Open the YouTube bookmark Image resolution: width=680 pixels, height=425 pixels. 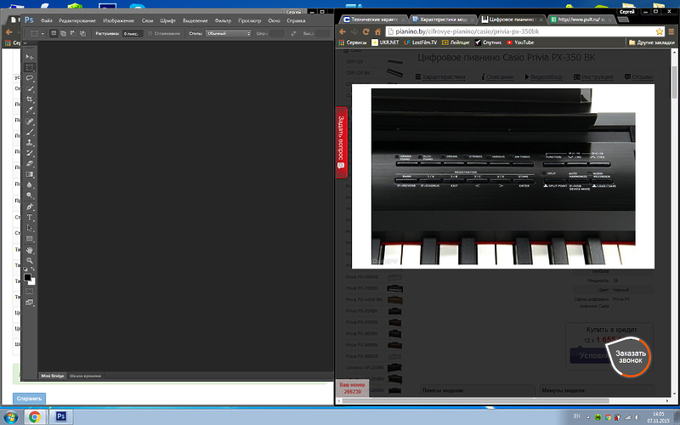coord(520,42)
